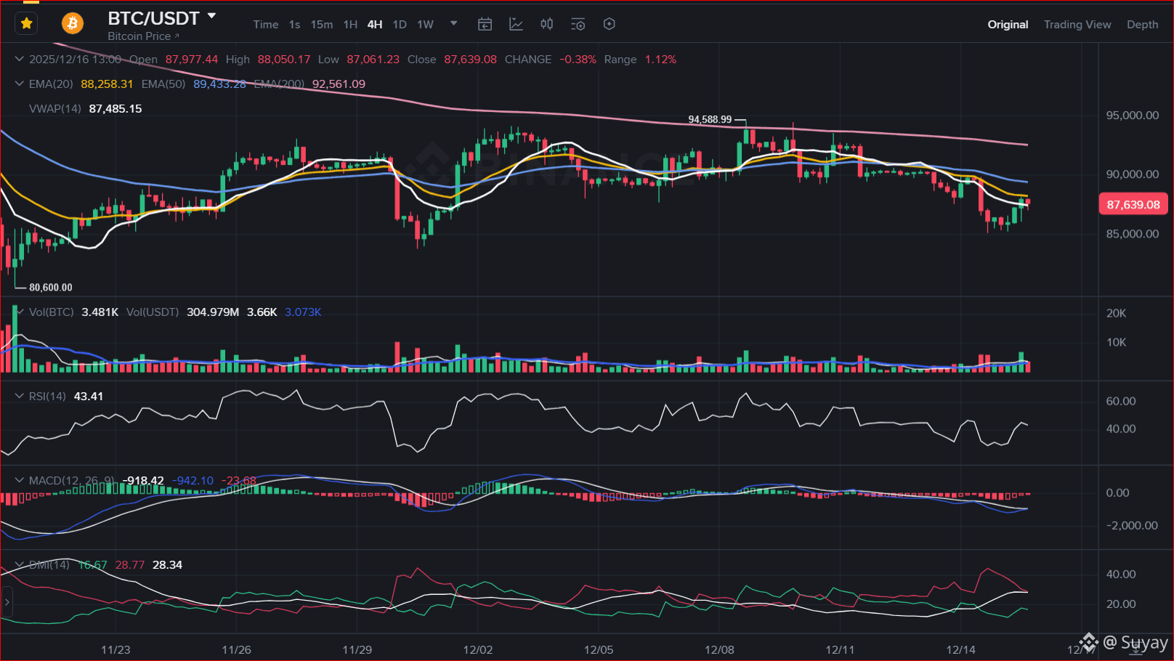Click the 80,600.00 low price marker
Image resolution: width=1174 pixels, height=661 pixels.
pos(51,288)
